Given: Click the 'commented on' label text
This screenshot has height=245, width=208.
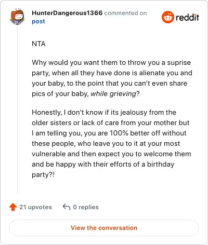Looking at the screenshot, I should (x=125, y=13).
